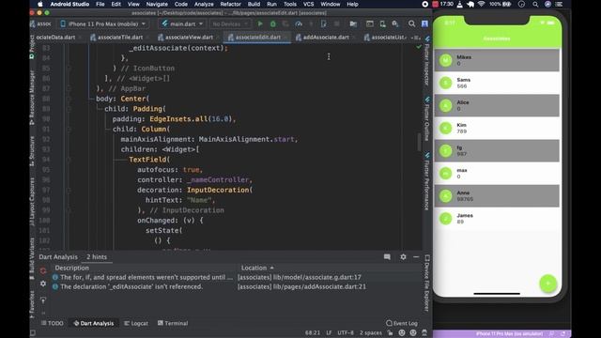Viewport: 601px width, 338px height.
Task: Open the Flutter performance gauge icon in toolbar
Action: pos(299,23)
